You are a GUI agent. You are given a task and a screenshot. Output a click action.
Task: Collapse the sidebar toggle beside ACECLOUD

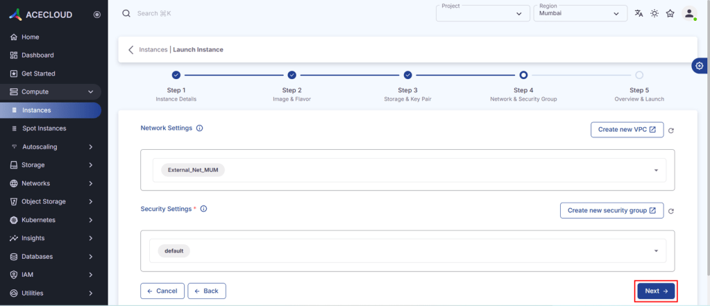96,14
